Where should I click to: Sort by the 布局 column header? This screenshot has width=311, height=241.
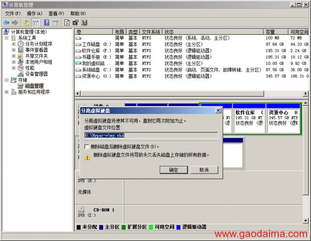tap(119, 32)
